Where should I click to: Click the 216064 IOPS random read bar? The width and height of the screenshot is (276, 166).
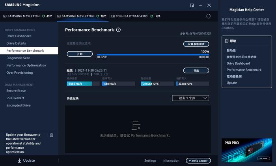tap(157, 84)
